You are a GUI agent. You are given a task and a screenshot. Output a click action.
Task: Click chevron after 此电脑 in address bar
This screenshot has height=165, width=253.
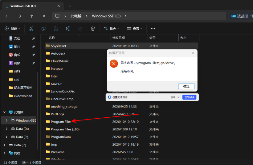[x=87, y=16]
